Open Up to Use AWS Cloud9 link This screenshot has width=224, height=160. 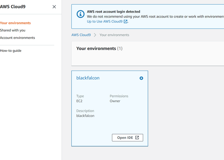pyautogui.click(x=105, y=21)
